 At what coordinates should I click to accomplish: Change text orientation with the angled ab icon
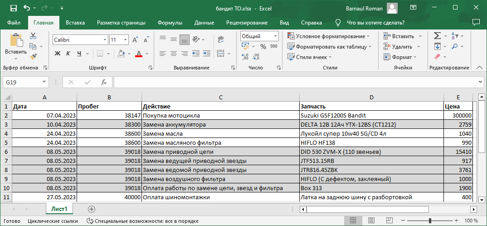click(196, 39)
